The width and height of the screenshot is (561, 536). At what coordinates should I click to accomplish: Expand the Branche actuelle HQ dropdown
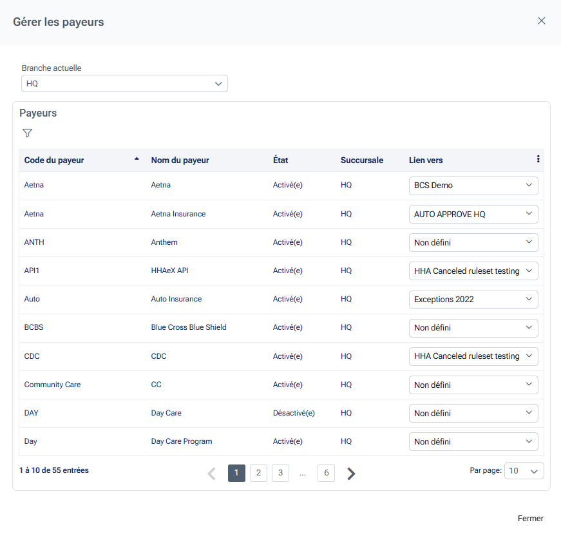tap(124, 84)
